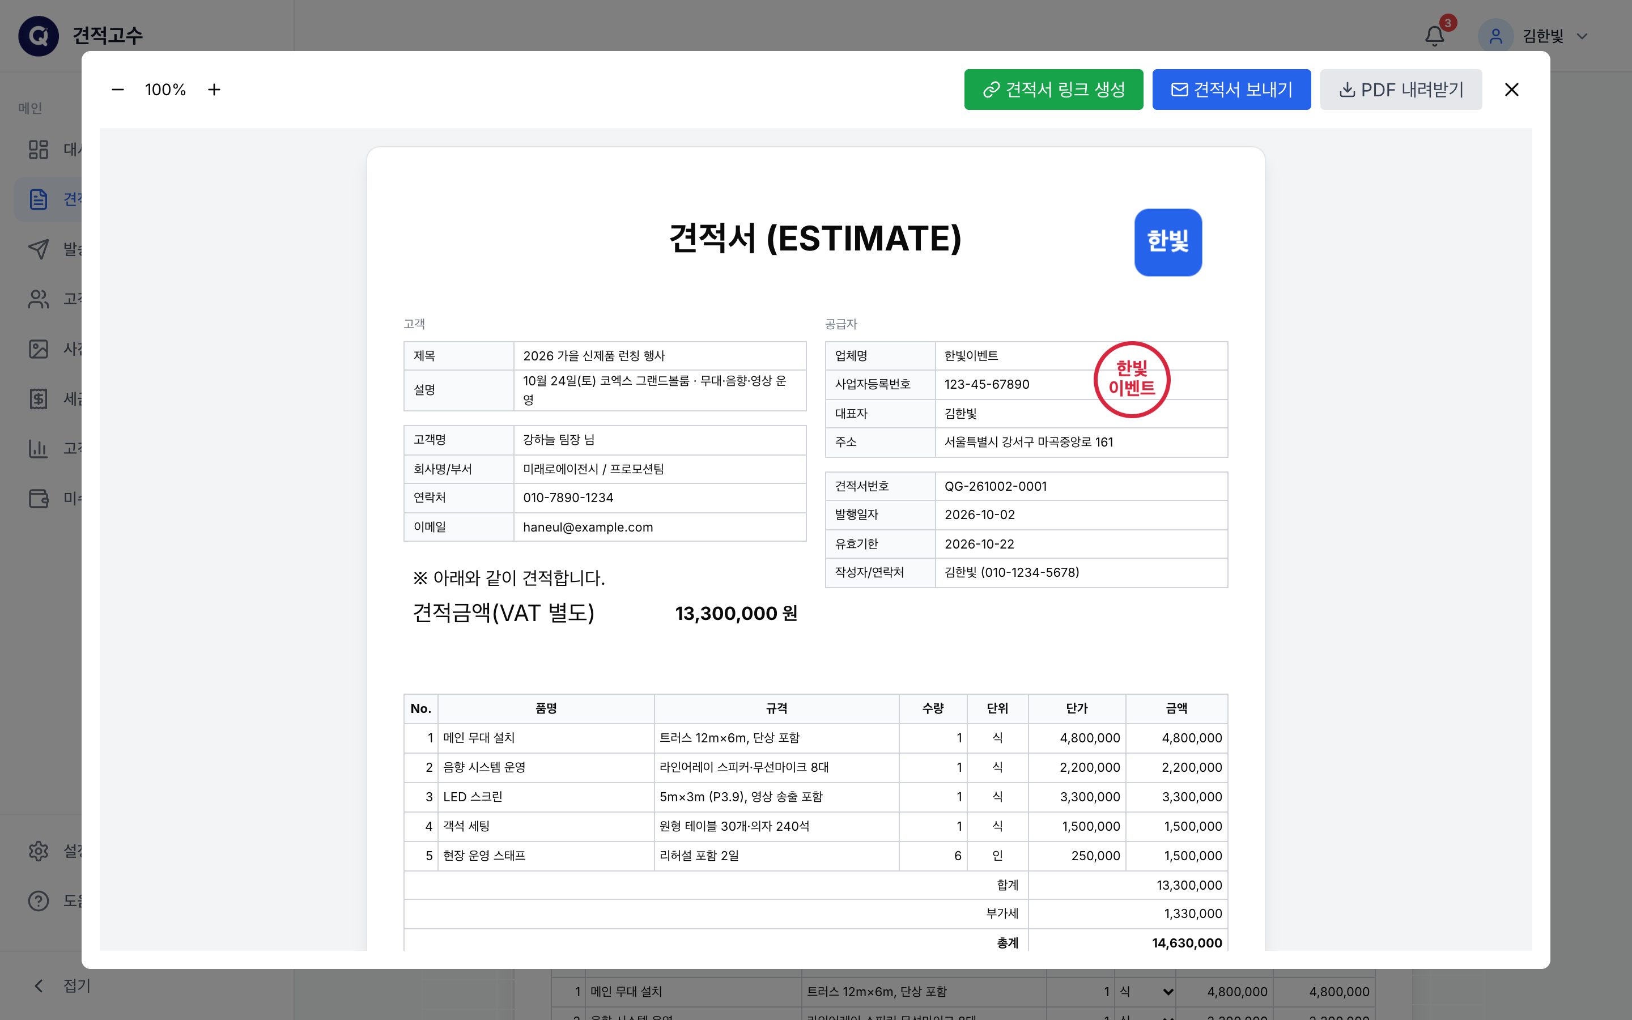Click the total amount 14,630,000

(1187, 943)
